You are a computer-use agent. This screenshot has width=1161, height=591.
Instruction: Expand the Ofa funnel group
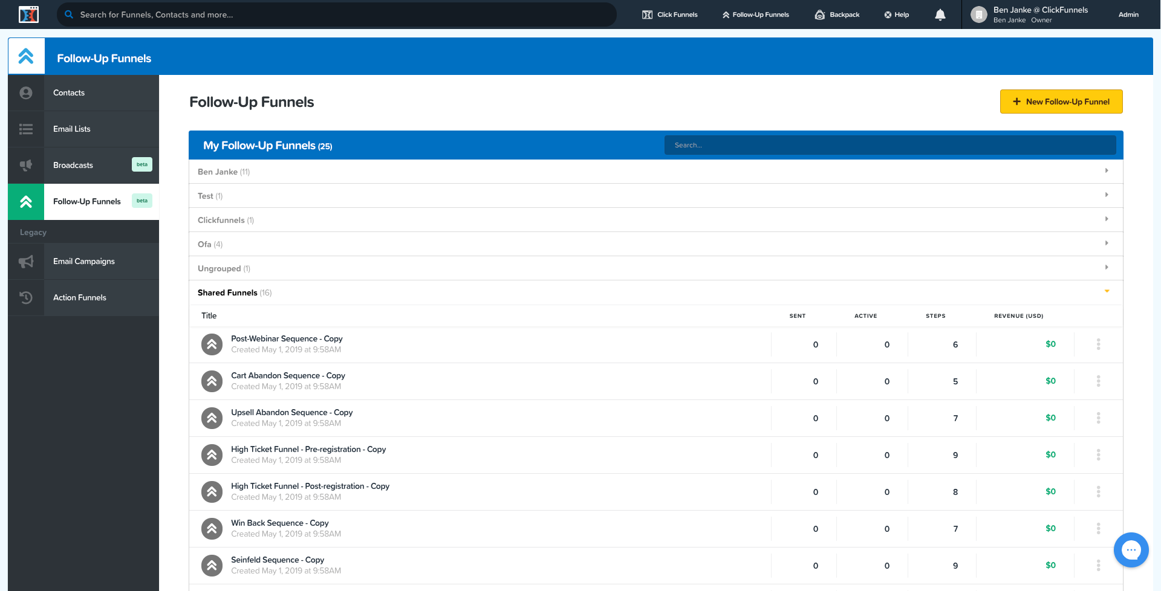point(1107,243)
